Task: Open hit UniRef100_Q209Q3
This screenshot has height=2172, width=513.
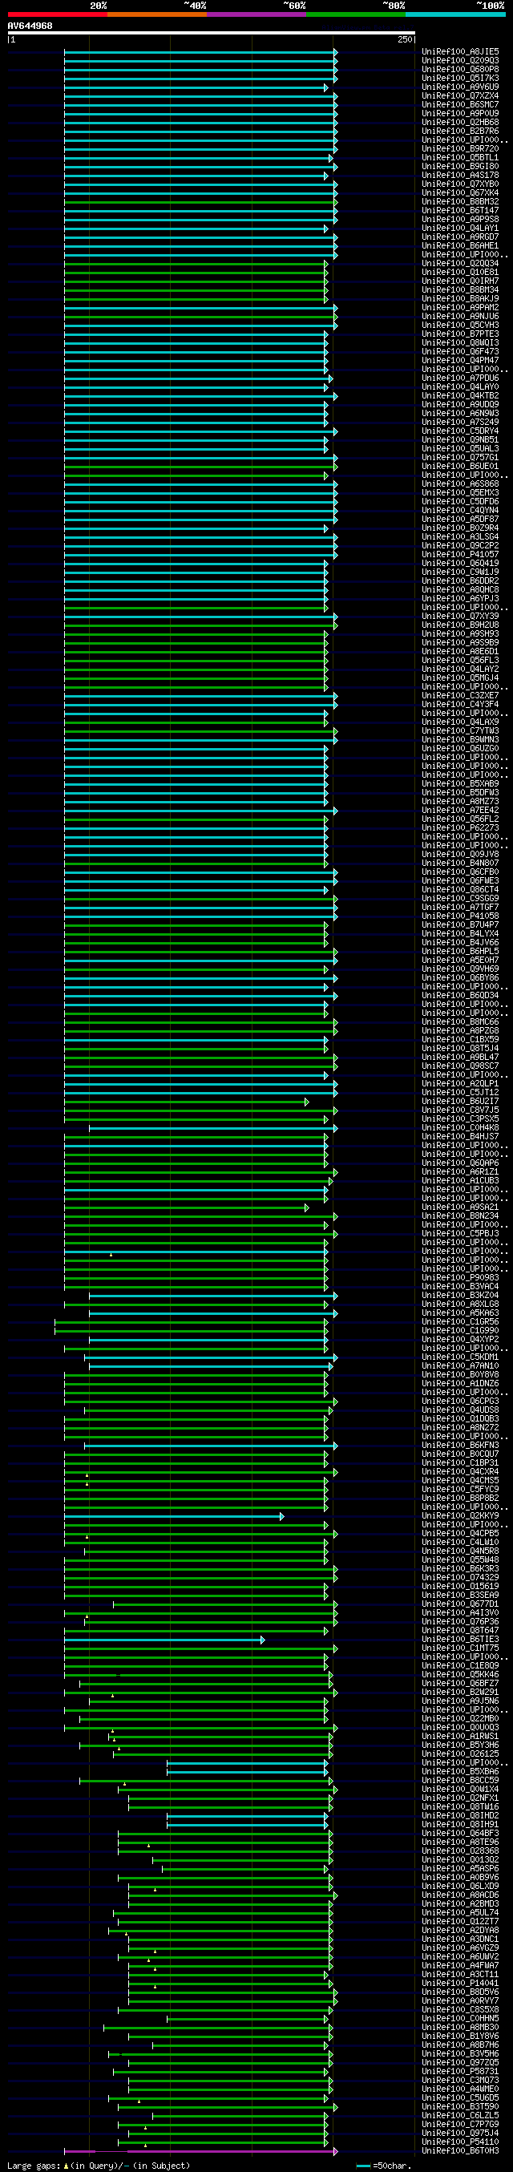Action: [x=460, y=61]
